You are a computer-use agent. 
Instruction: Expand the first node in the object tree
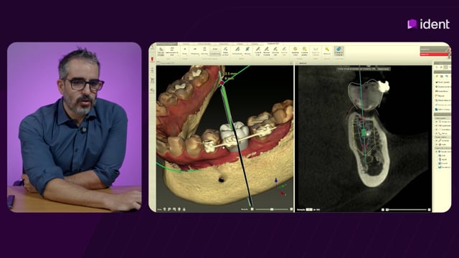point(437,122)
